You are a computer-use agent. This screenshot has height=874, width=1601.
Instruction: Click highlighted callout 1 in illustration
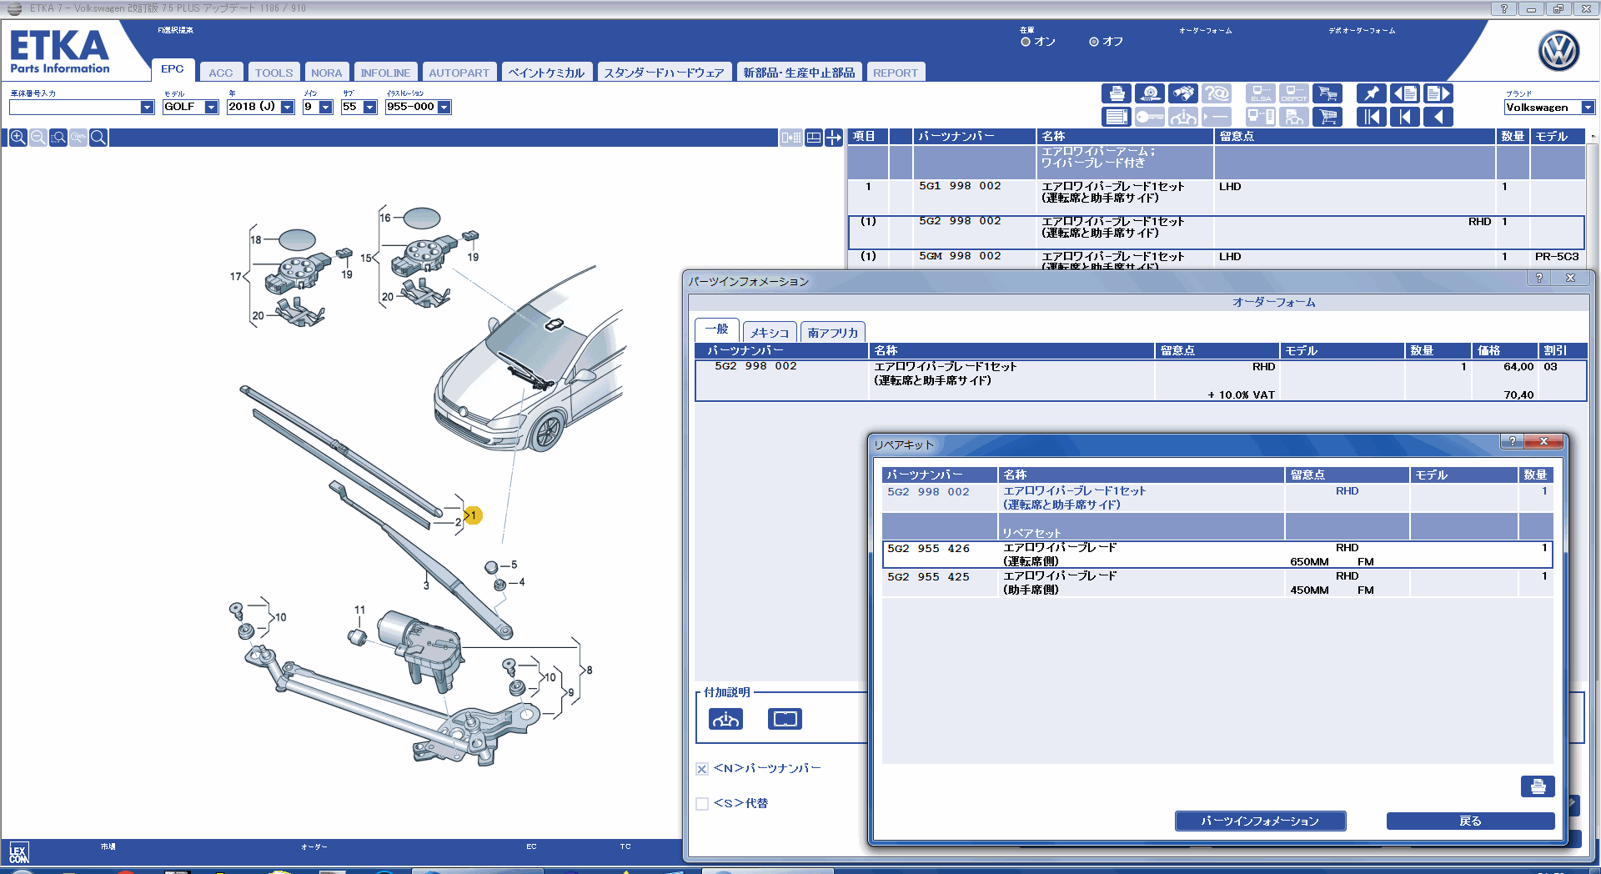473,515
